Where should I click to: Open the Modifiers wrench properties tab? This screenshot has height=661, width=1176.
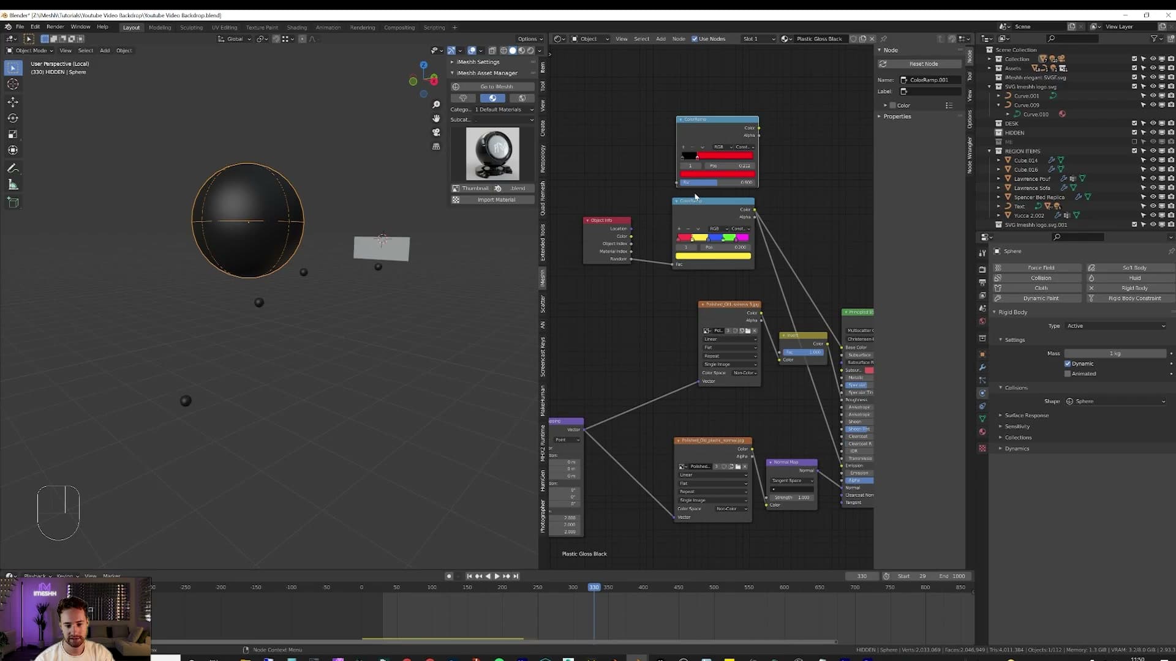982,367
